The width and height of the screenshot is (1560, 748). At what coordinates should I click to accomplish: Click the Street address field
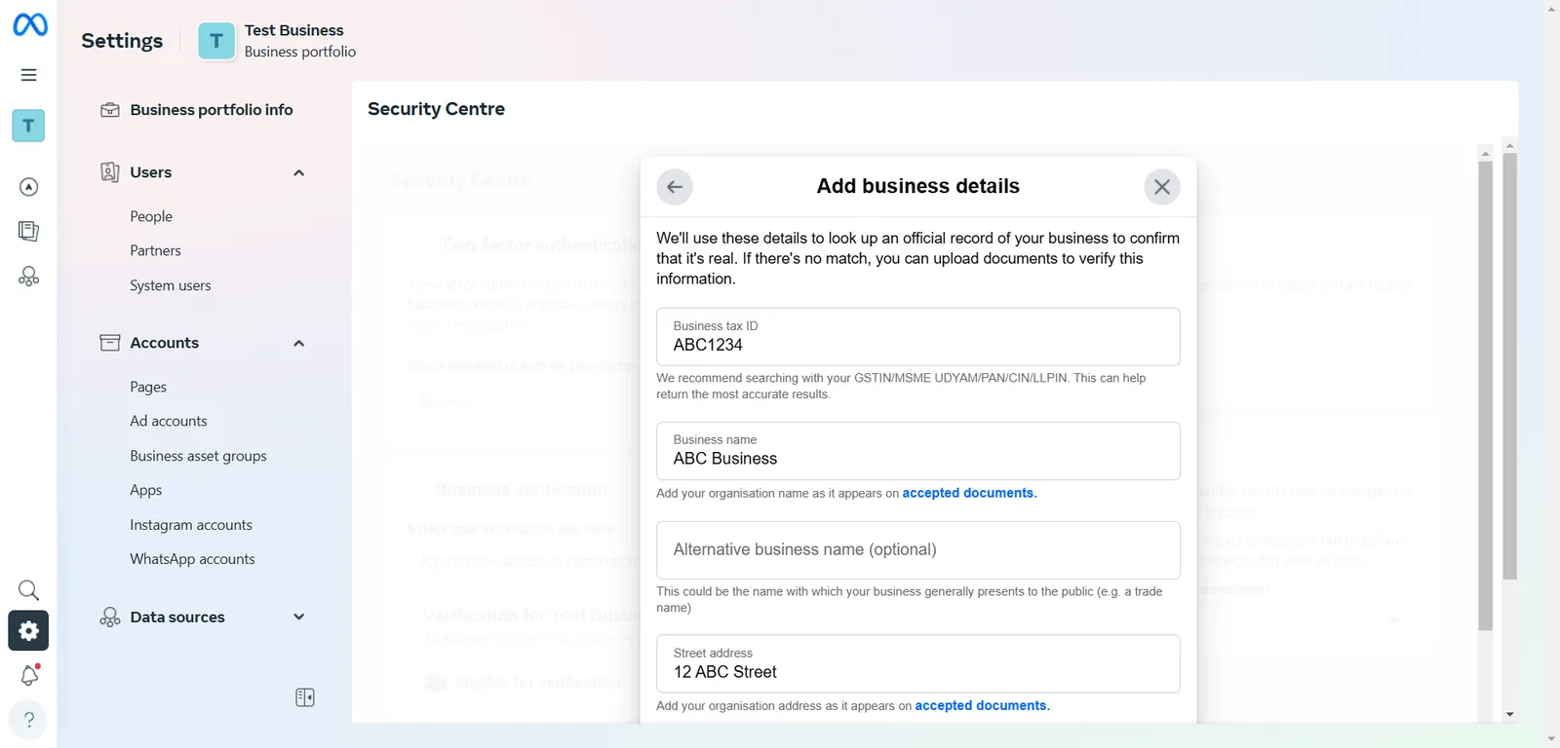[918, 664]
